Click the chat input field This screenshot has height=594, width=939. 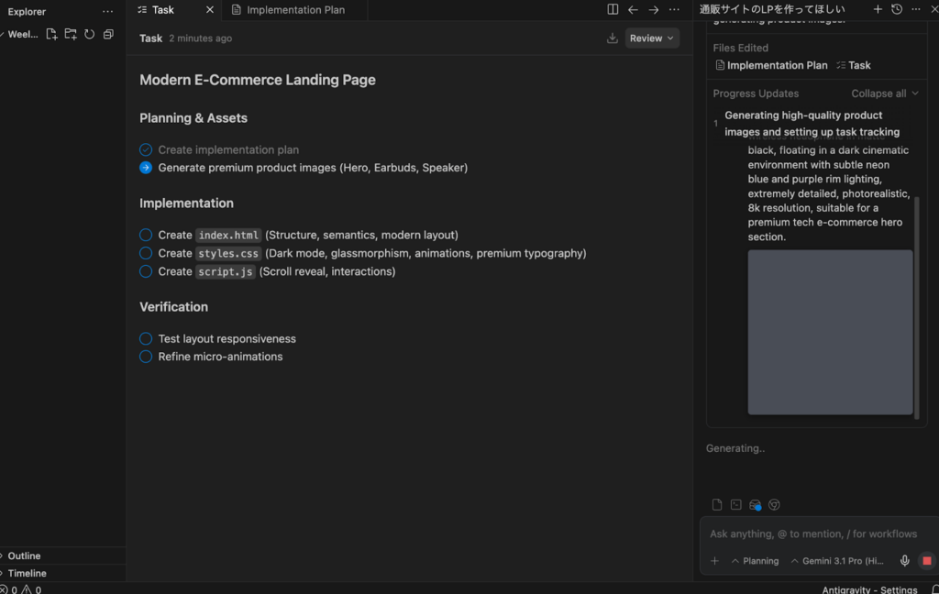[812, 533]
